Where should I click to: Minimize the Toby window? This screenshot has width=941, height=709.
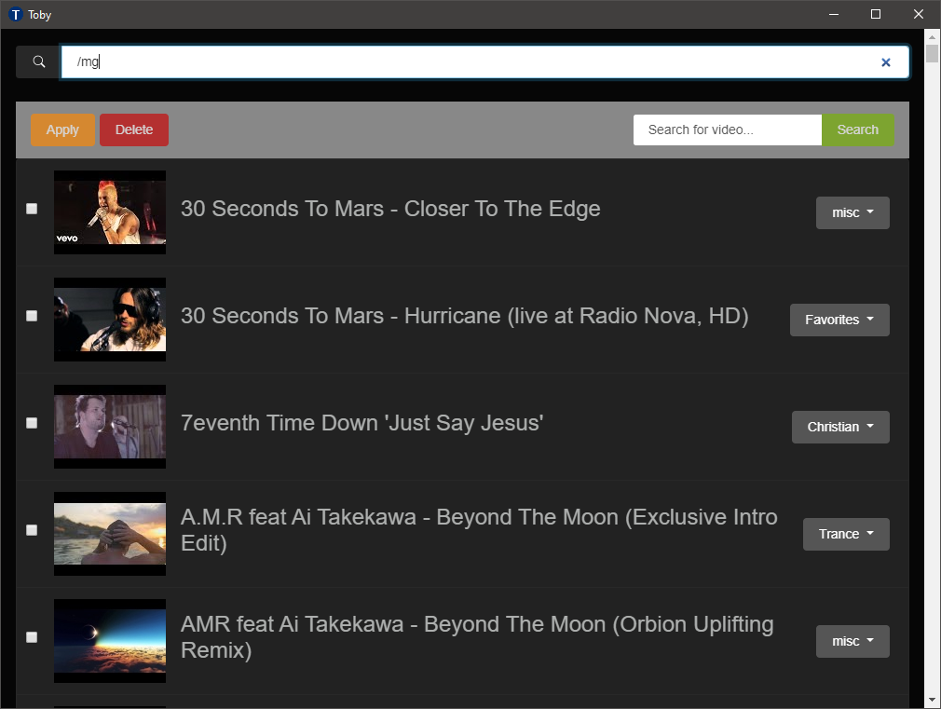(834, 14)
